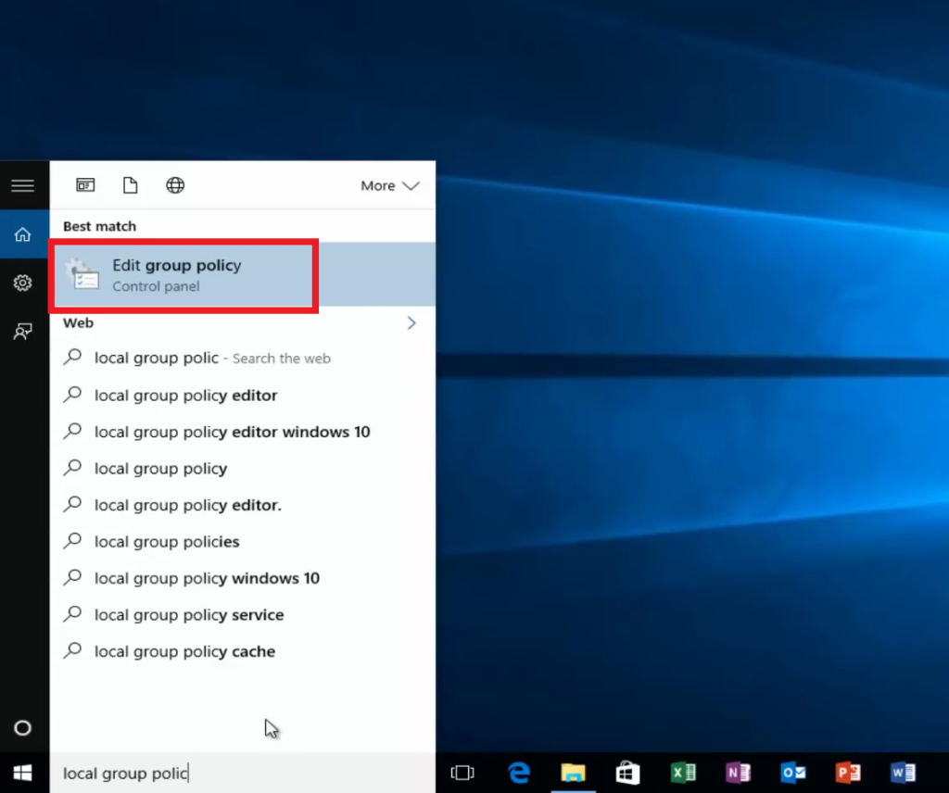Image resolution: width=949 pixels, height=793 pixels.
Task: Open the Start menu
Action: pos(22,773)
